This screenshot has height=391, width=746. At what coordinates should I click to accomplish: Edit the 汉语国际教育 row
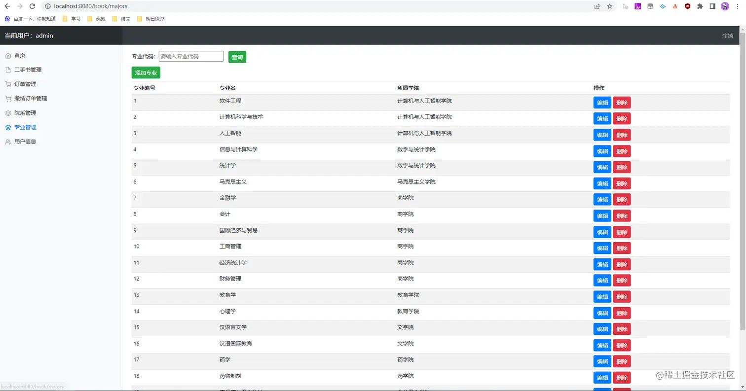tap(602, 346)
